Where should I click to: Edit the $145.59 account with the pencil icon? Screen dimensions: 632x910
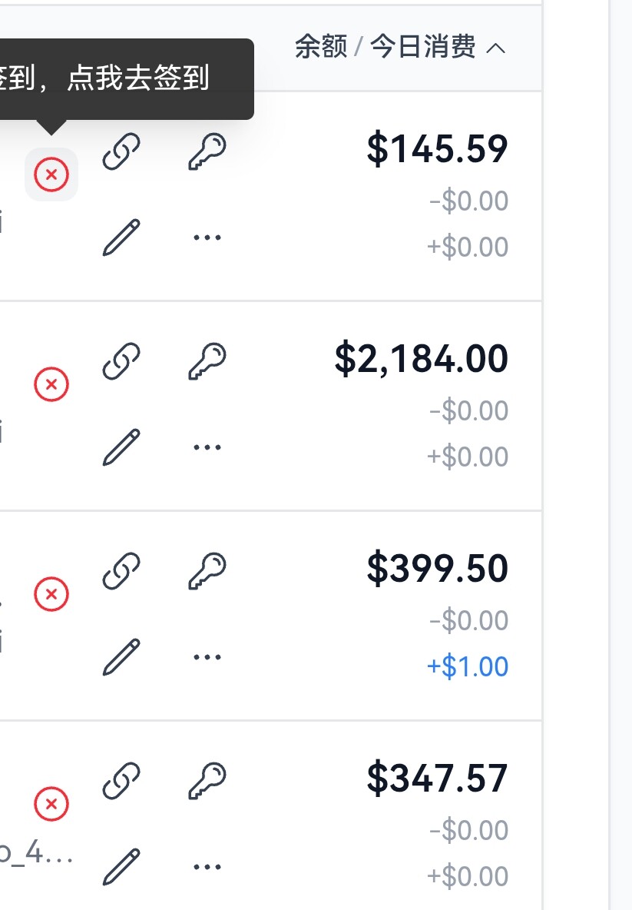pos(121,237)
